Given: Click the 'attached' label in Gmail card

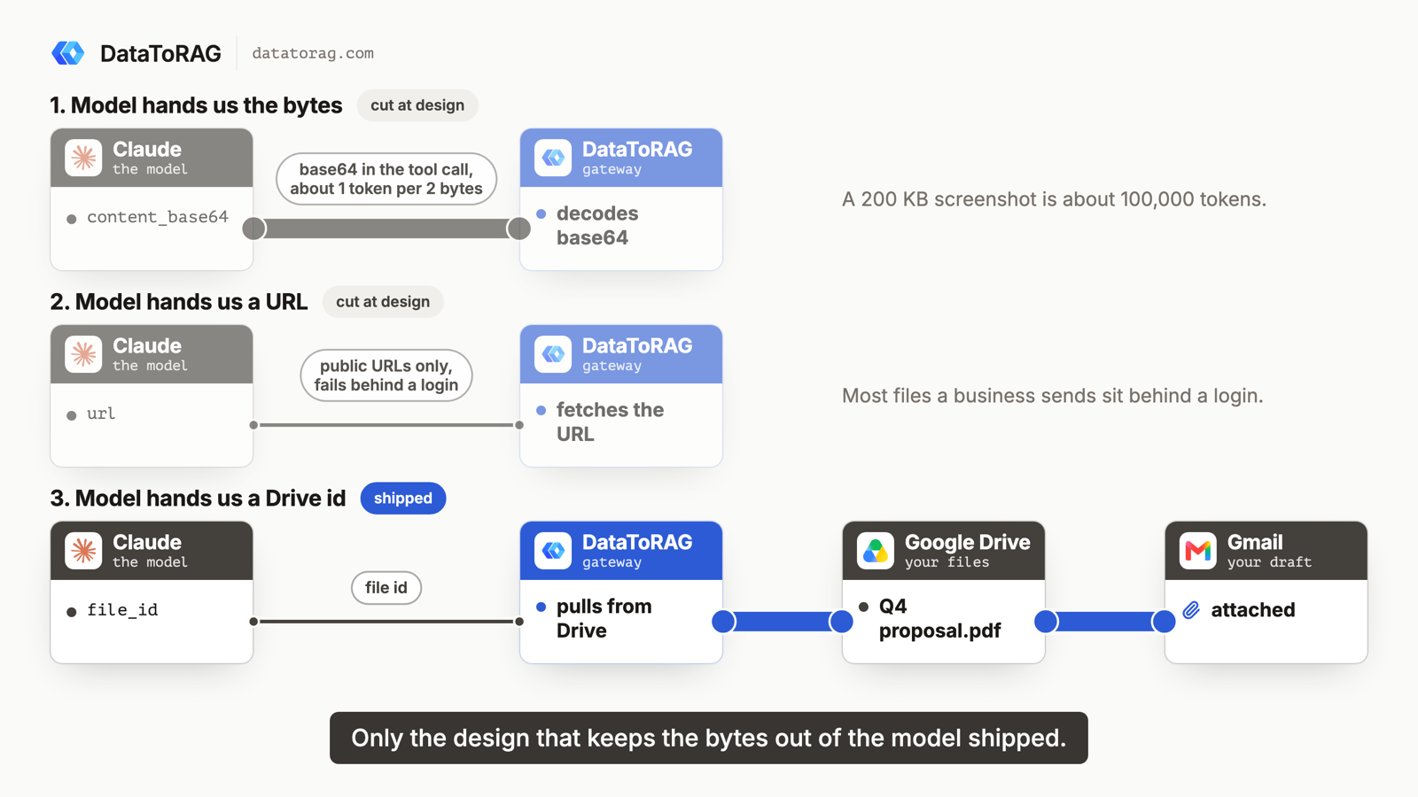Looking at the screenshot, I should [1252, 610].
